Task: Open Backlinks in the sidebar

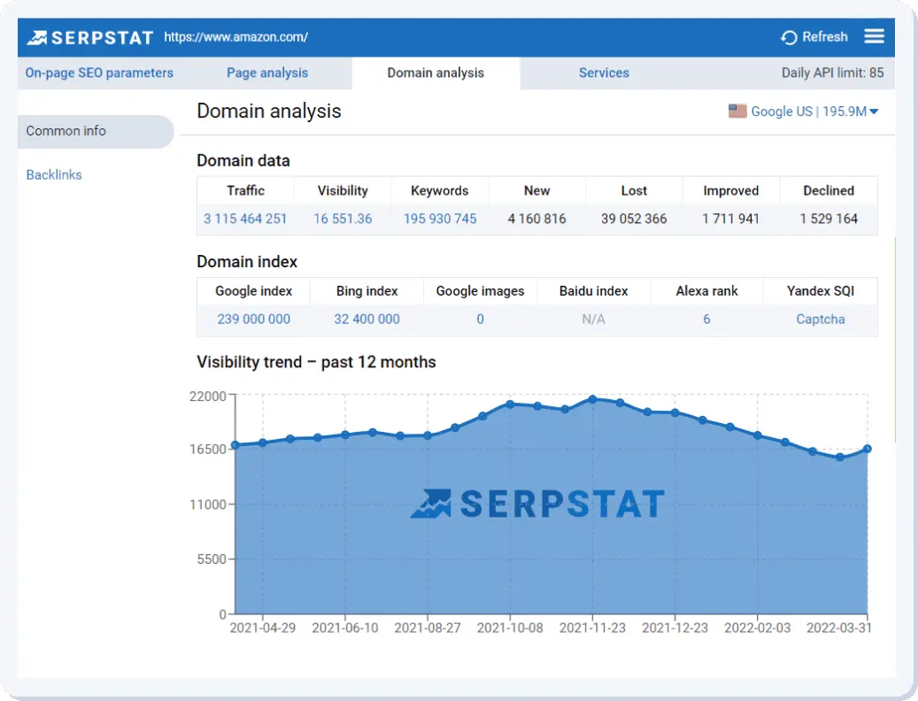Action: click(54, 175)
